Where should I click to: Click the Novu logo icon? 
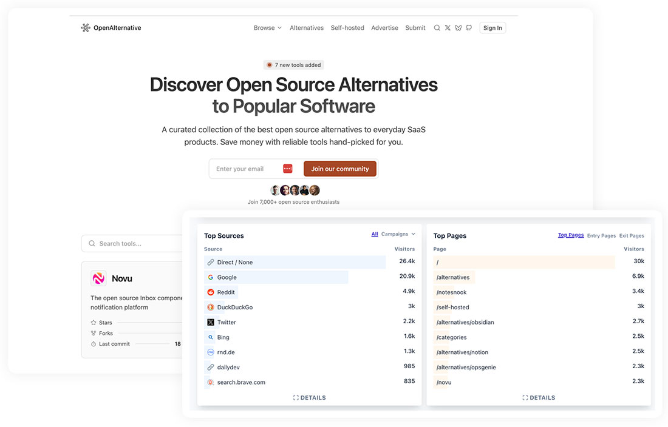98,278
